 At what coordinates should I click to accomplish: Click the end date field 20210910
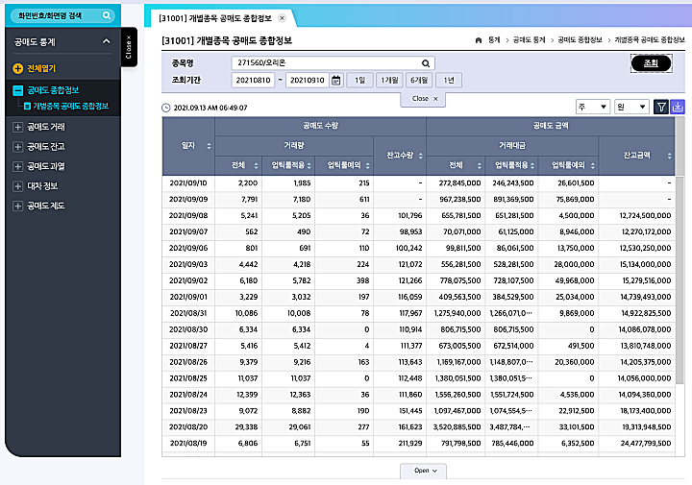click(308, 81)
